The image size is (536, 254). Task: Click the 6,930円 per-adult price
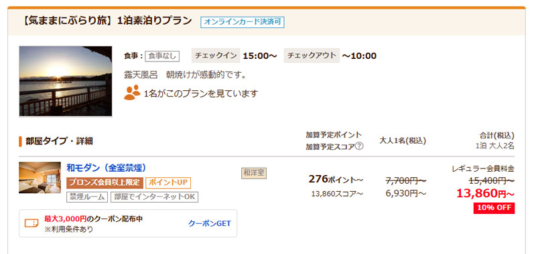pyautogui.click(x=406, y=193)
